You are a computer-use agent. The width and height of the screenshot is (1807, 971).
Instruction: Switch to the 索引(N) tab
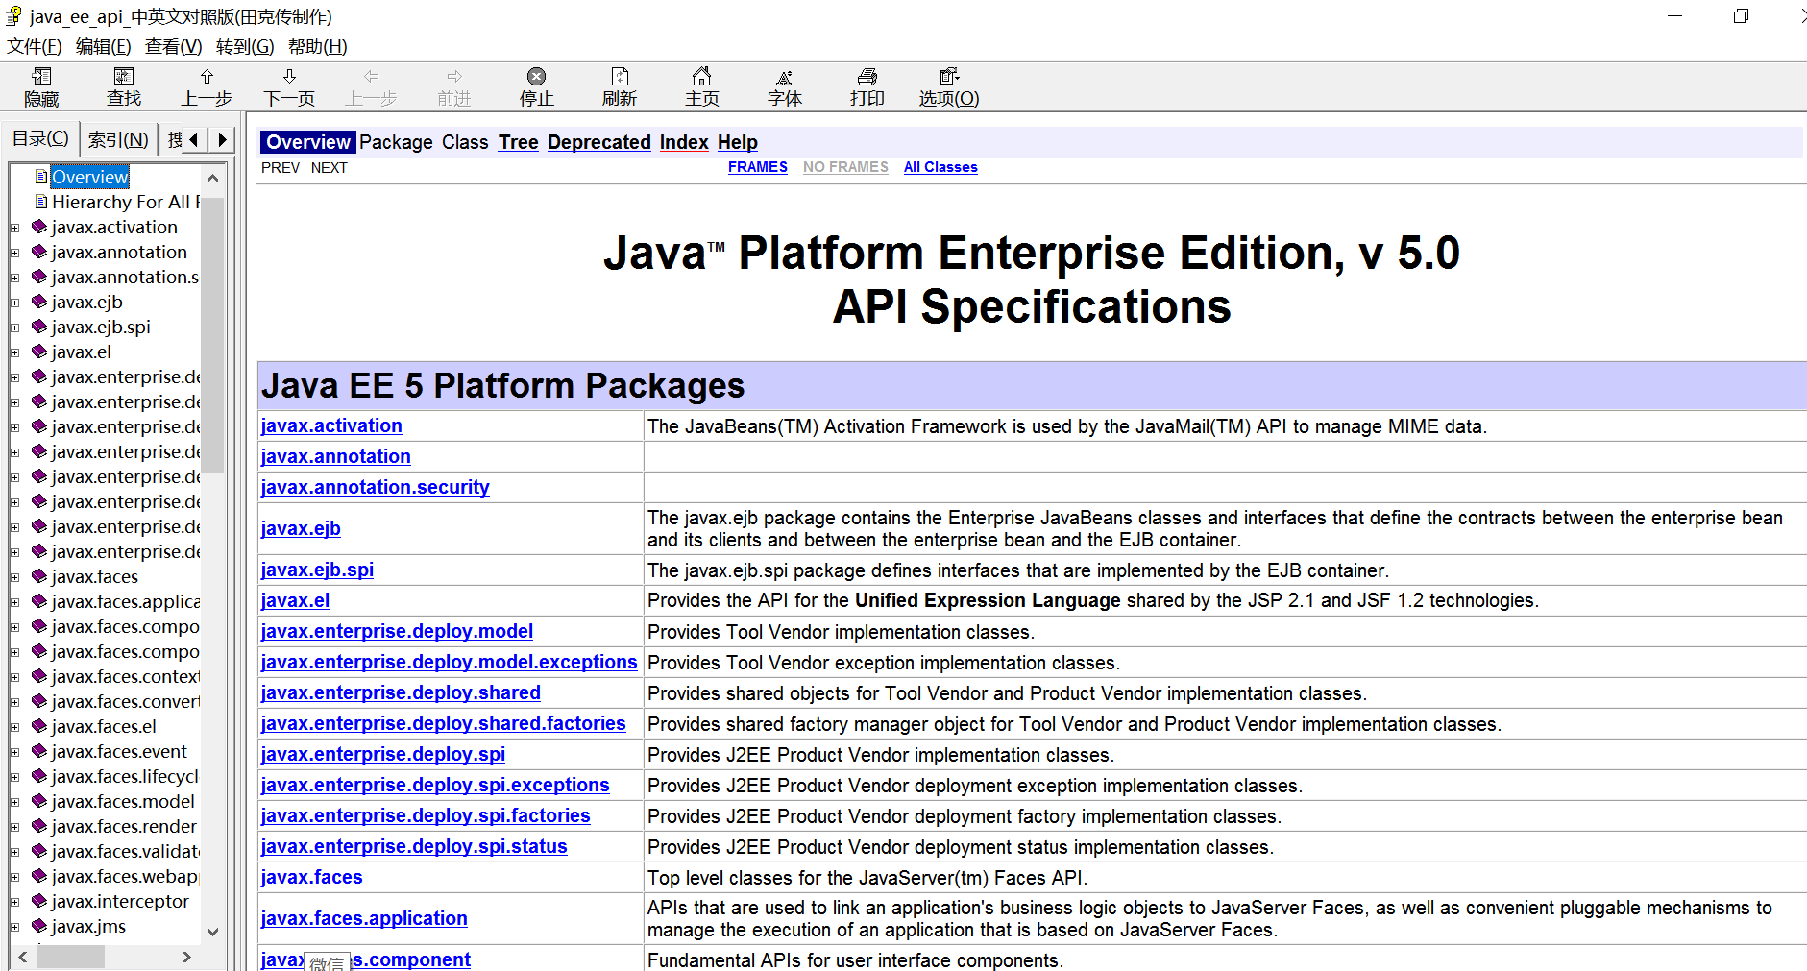(118, 140)
